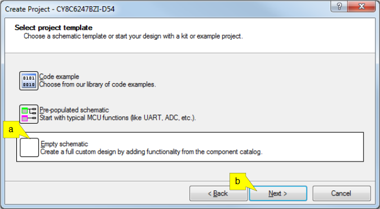Go back with the Back button
Viewport: 380px width, 209px height.
coord(218,193)
